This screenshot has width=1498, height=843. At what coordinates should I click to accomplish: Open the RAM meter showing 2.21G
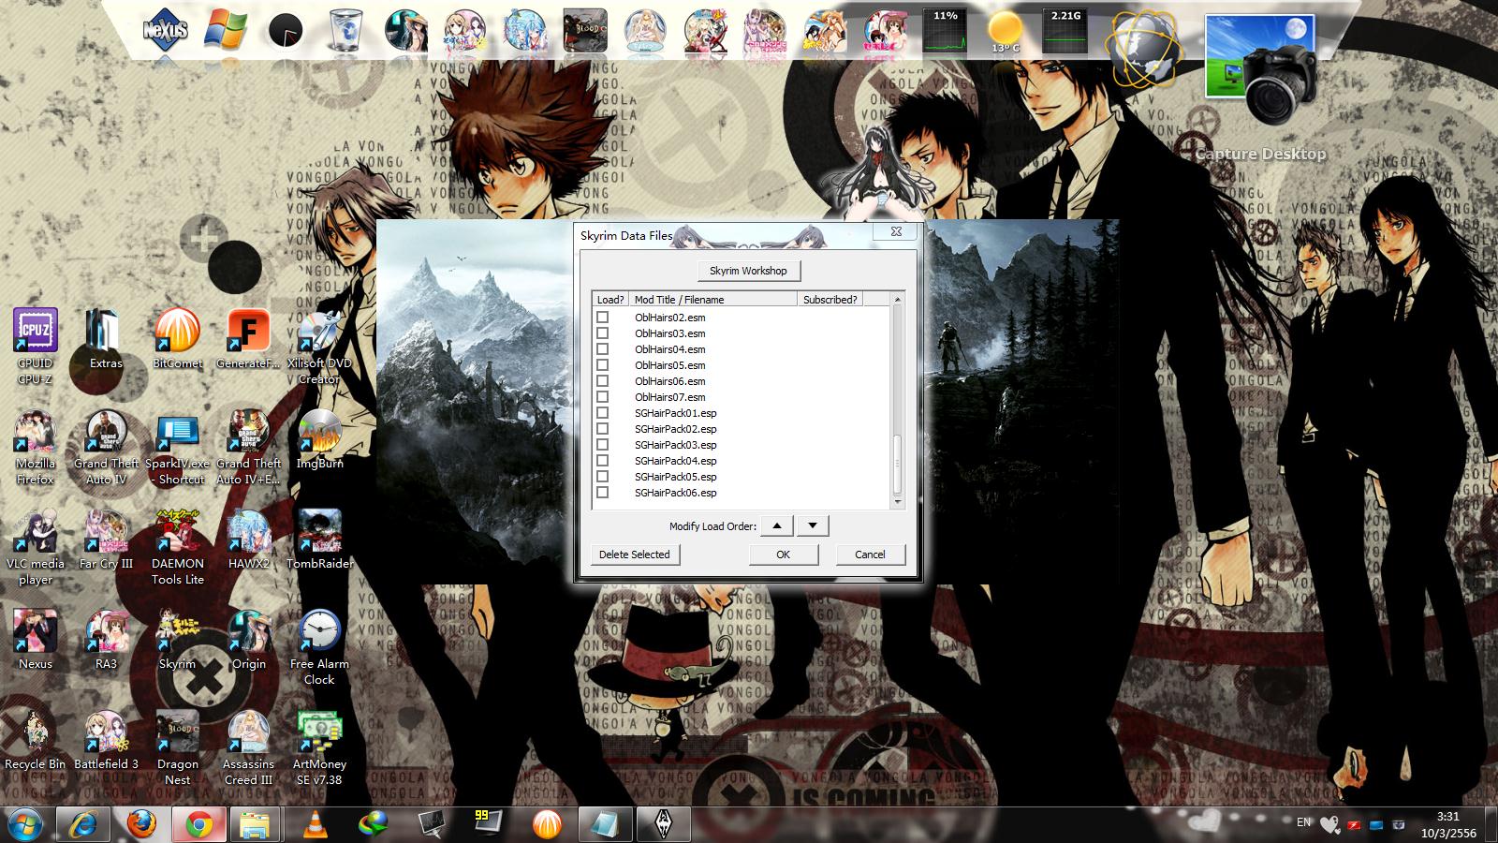(1065, 31)
